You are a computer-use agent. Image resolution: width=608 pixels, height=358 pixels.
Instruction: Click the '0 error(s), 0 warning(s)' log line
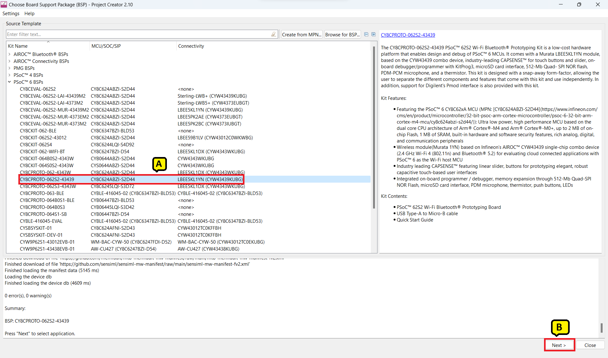pyautogui.click(x=28, y=296)
